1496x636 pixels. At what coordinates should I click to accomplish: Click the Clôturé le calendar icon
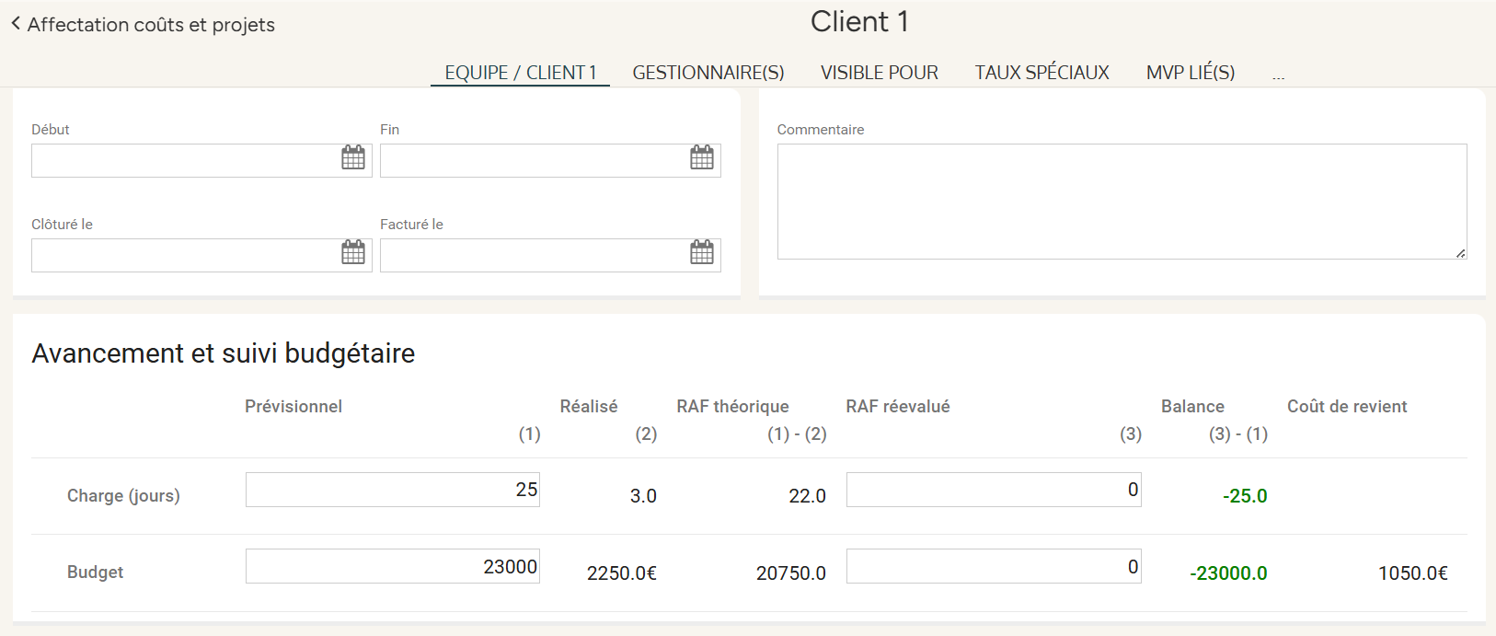pos(353,253)
